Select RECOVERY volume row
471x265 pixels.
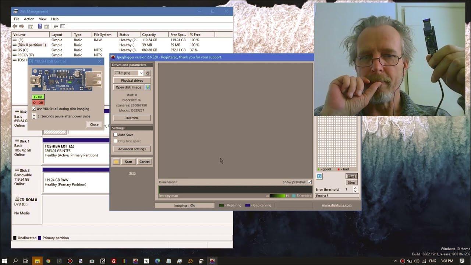(x=61, y=55)
